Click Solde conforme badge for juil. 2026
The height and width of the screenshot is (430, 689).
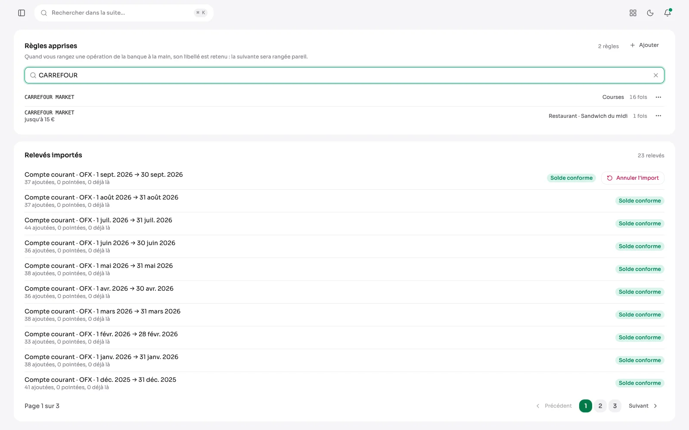pos(639,224)
